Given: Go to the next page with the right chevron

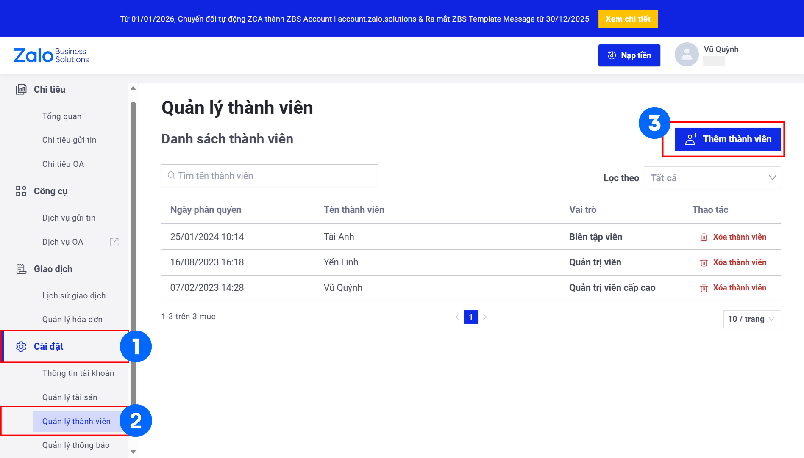Looking at the screenshot, I should click(x=485, y=317).
